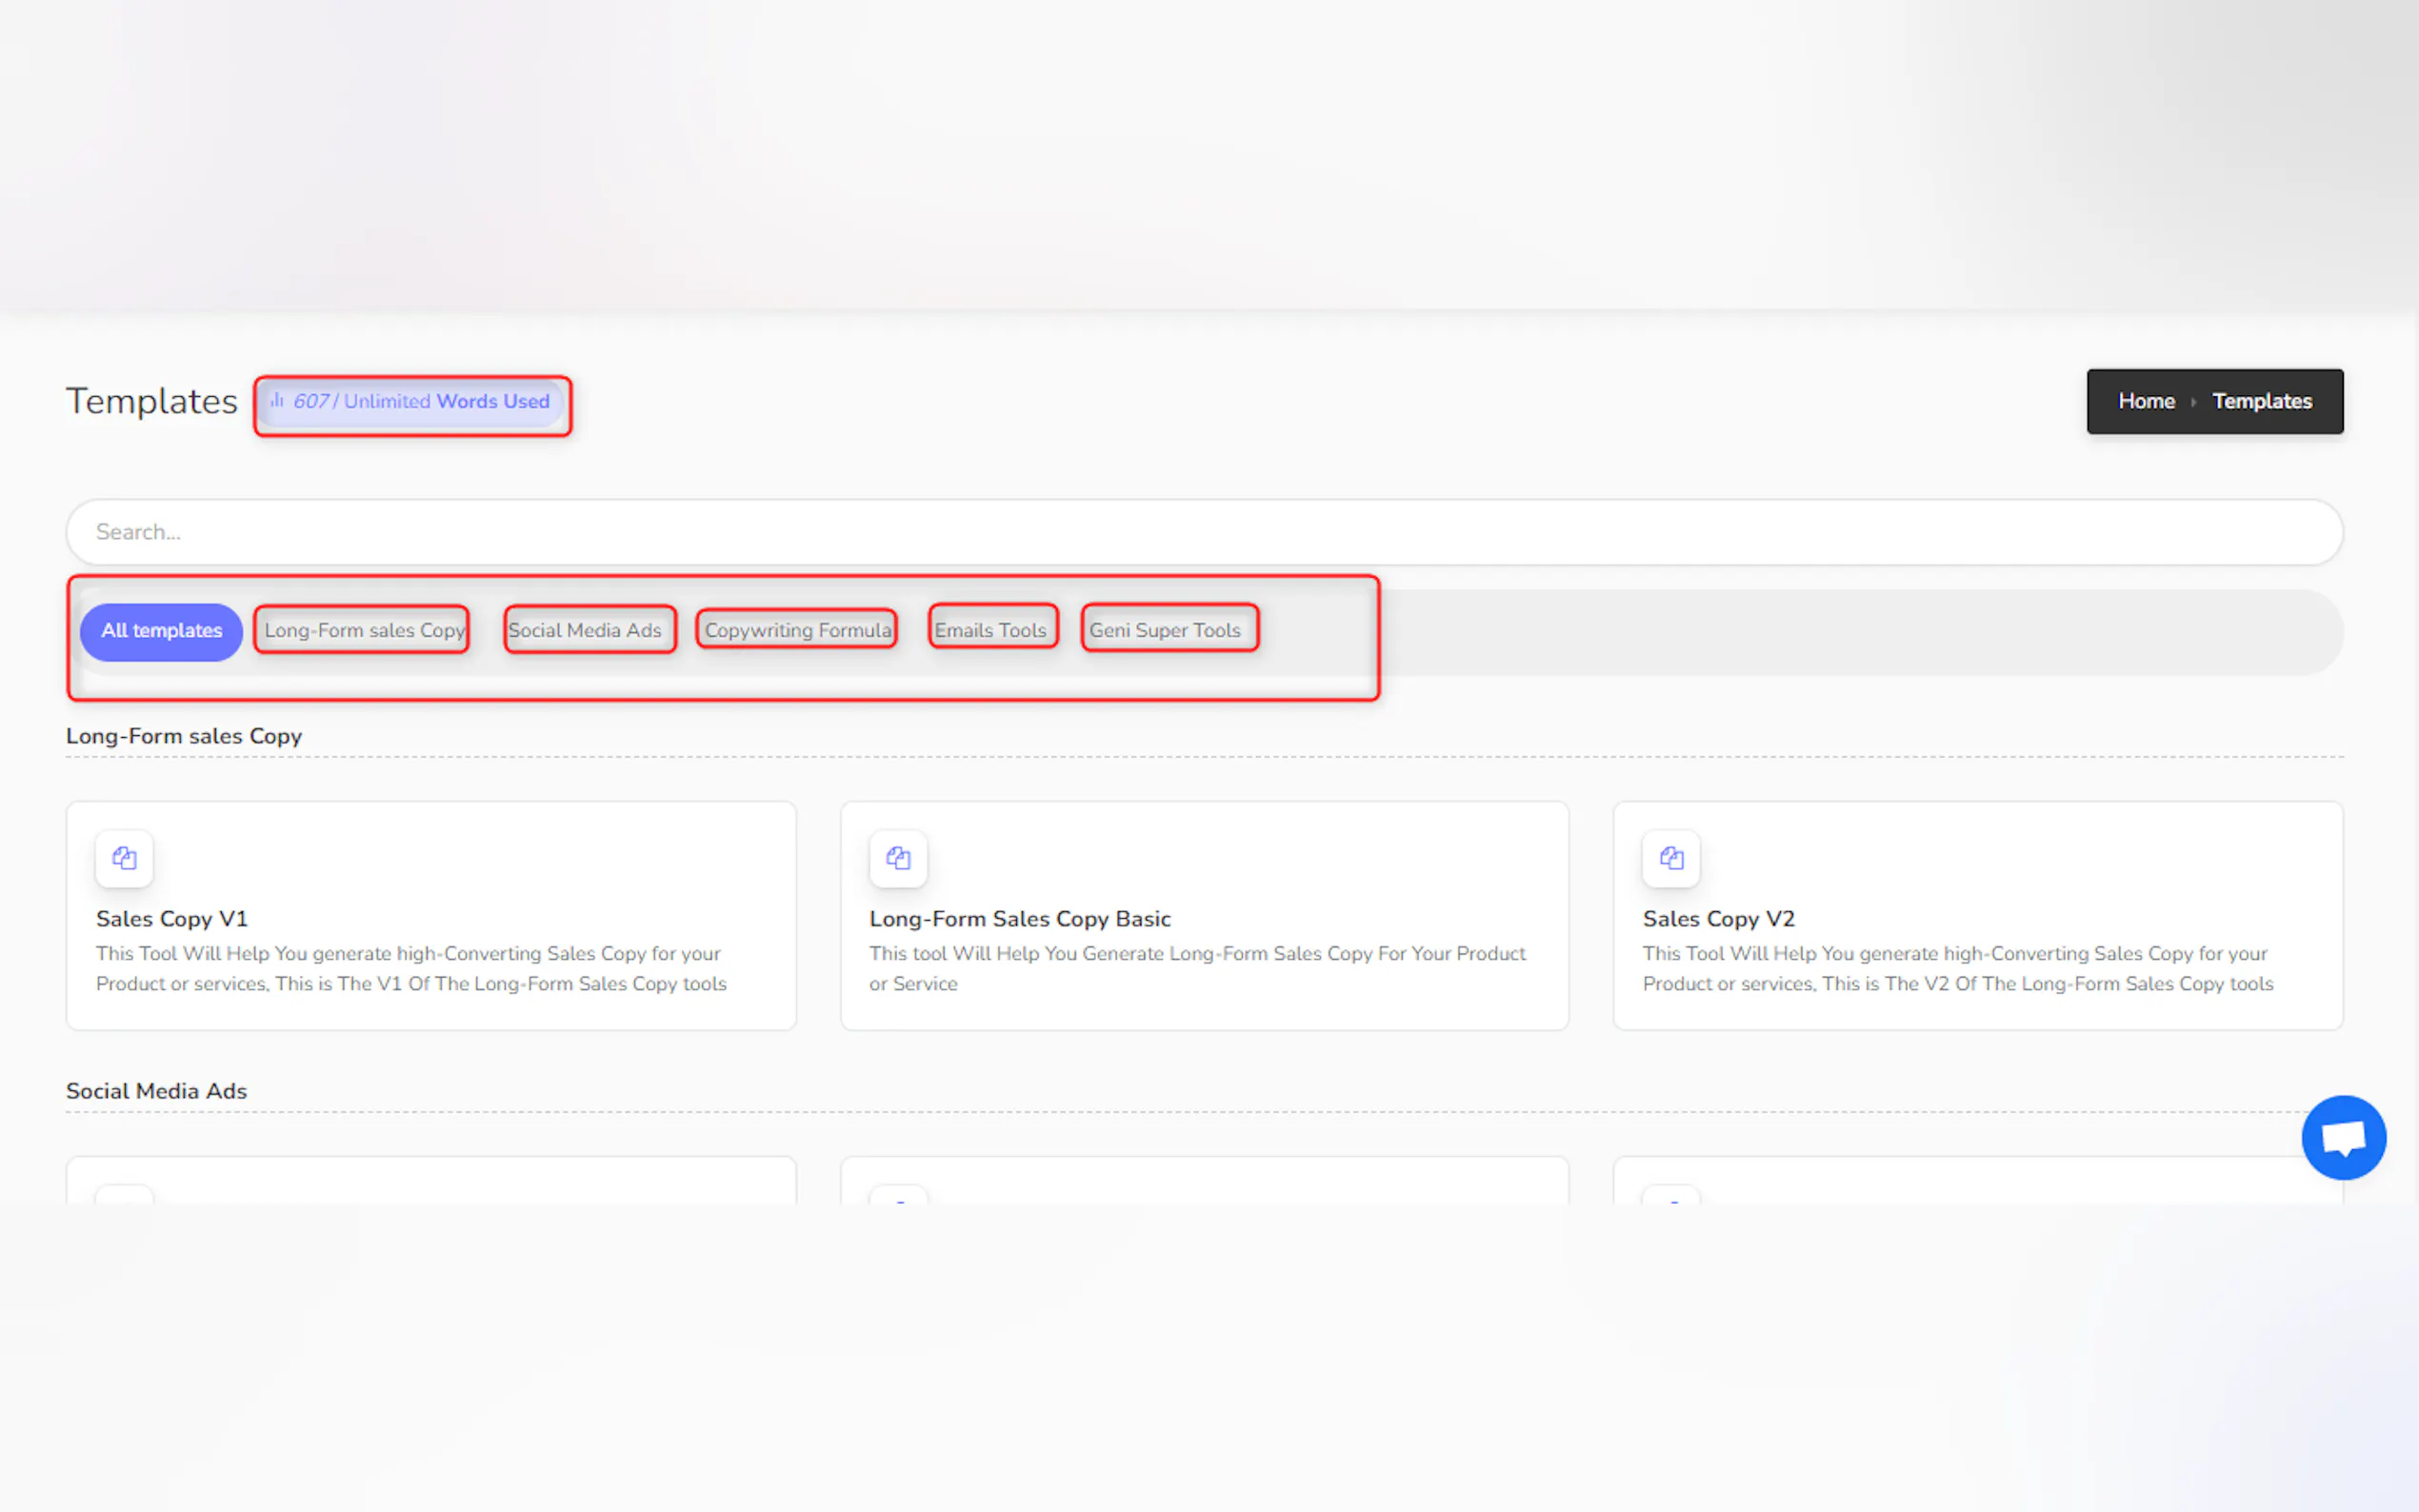Click the Sales Copy V2 template icon
Viewport: 2419px width, 1512px height.
pyautogui.click(x=1671, y=857)
